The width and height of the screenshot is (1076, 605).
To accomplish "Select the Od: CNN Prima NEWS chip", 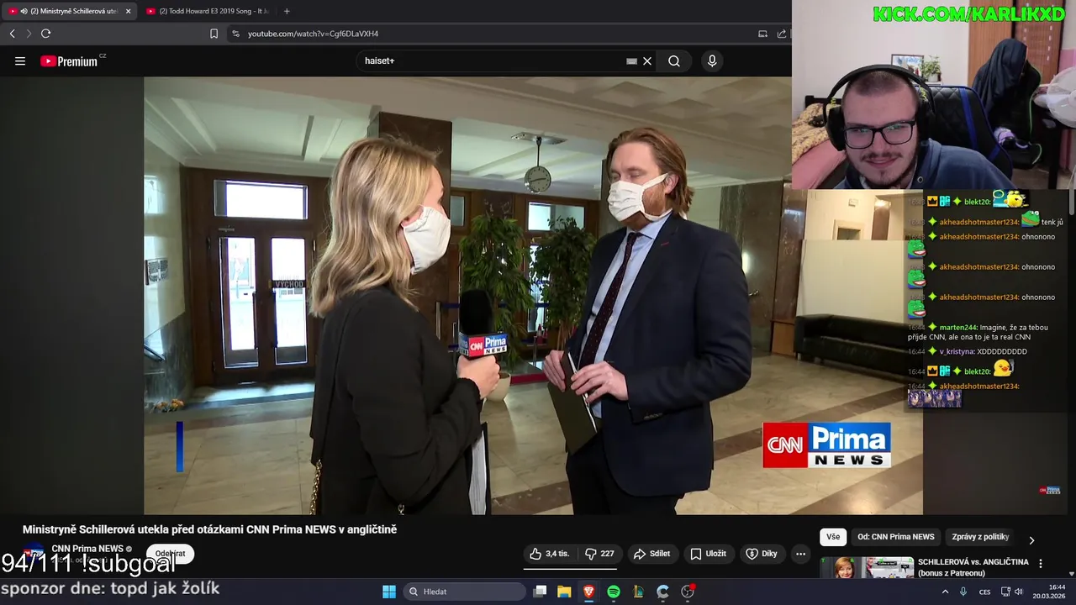I will 896,537.
